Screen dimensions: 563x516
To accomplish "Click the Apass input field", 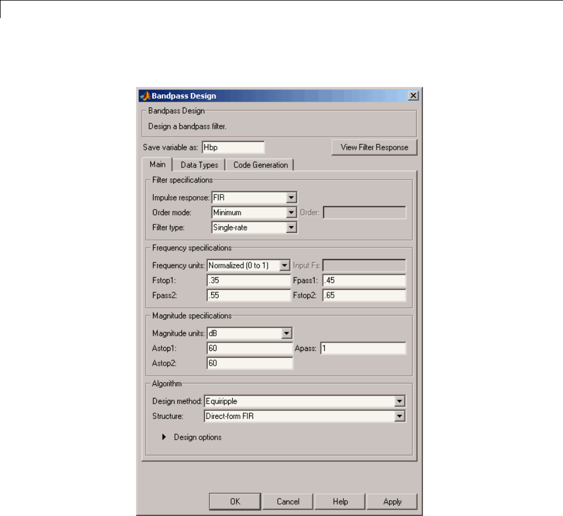I will (363, 348).
